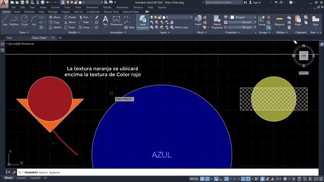Choose the Move command
324x182 pixels.
(55, 17)
